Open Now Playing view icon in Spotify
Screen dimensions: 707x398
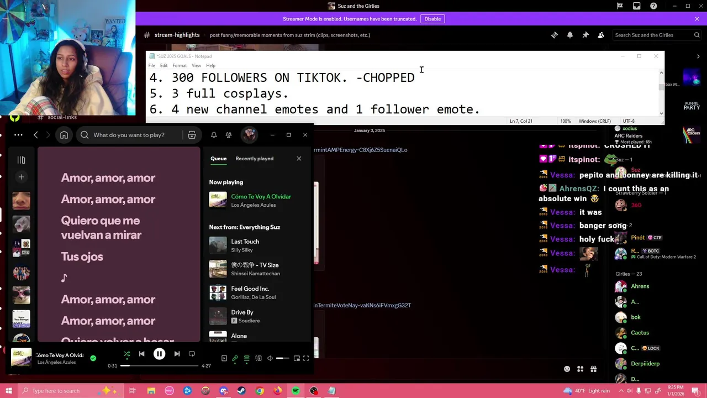click(224, 358)
